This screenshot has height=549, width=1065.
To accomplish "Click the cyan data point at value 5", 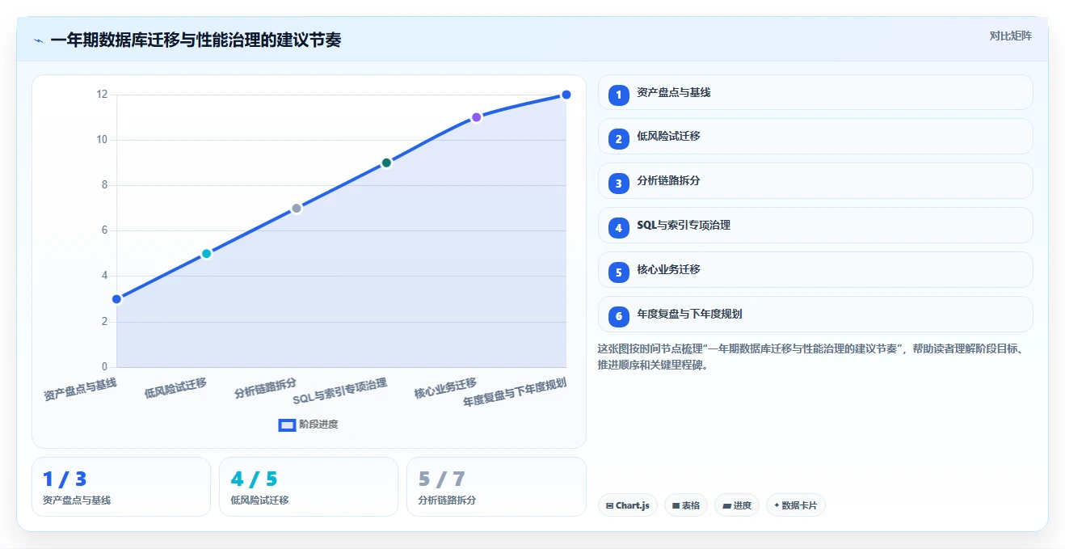I will 206,254.
